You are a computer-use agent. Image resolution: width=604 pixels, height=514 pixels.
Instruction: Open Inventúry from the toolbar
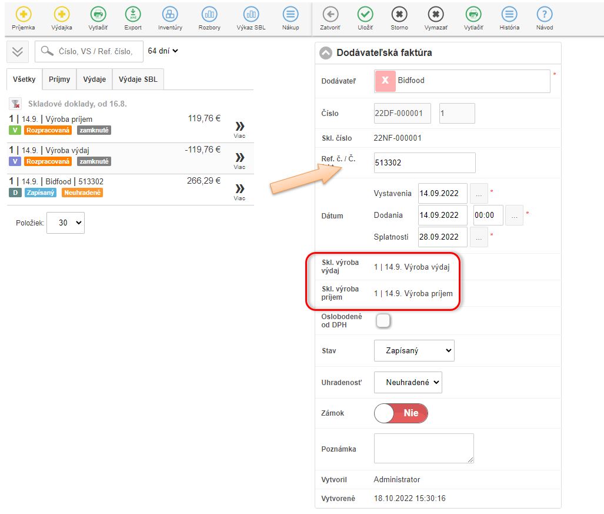click(170, 15)
